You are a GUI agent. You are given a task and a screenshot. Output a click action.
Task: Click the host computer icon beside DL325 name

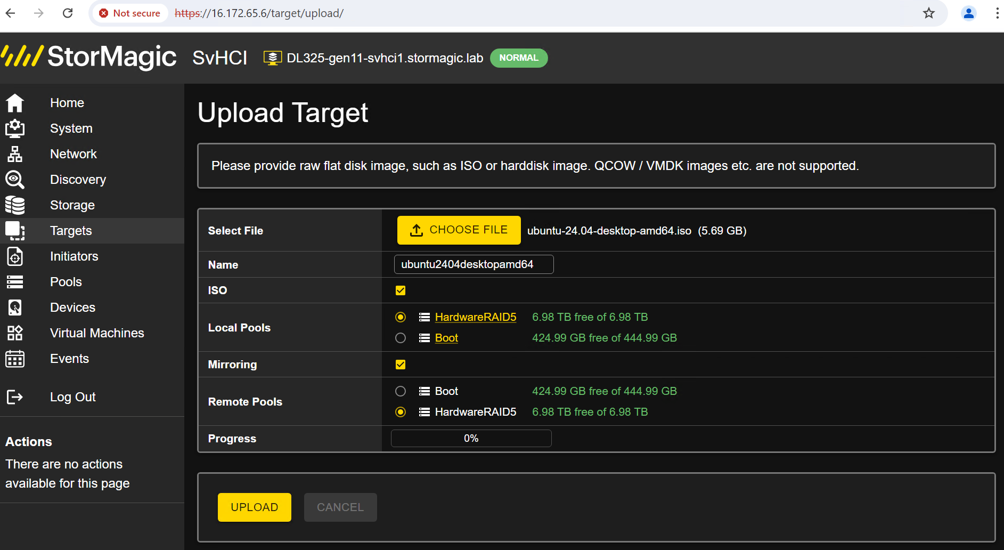[x=273, y=58]
